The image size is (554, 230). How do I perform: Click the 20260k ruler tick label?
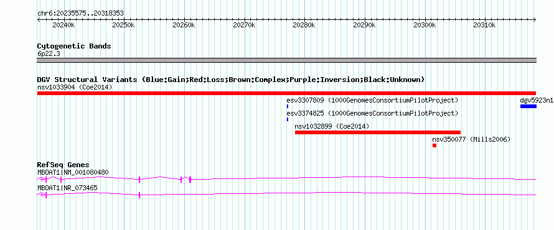click(x=184, y=25)
